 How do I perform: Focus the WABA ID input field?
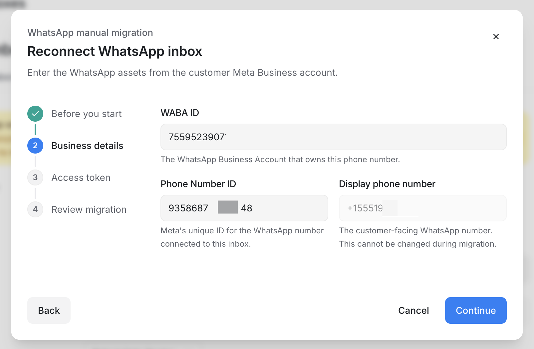(x=334, y=137)
